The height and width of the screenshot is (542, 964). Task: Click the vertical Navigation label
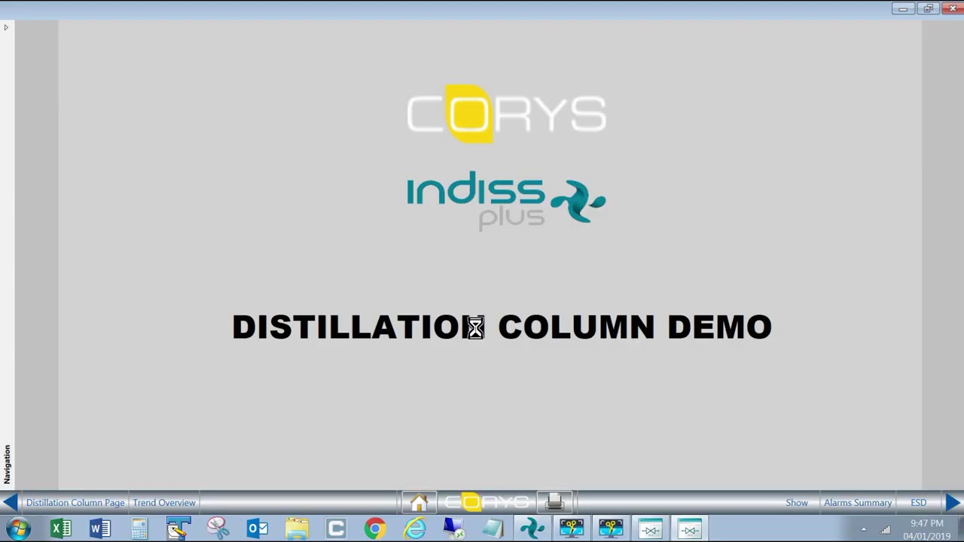pyautogui.click(x=7, y=464)
